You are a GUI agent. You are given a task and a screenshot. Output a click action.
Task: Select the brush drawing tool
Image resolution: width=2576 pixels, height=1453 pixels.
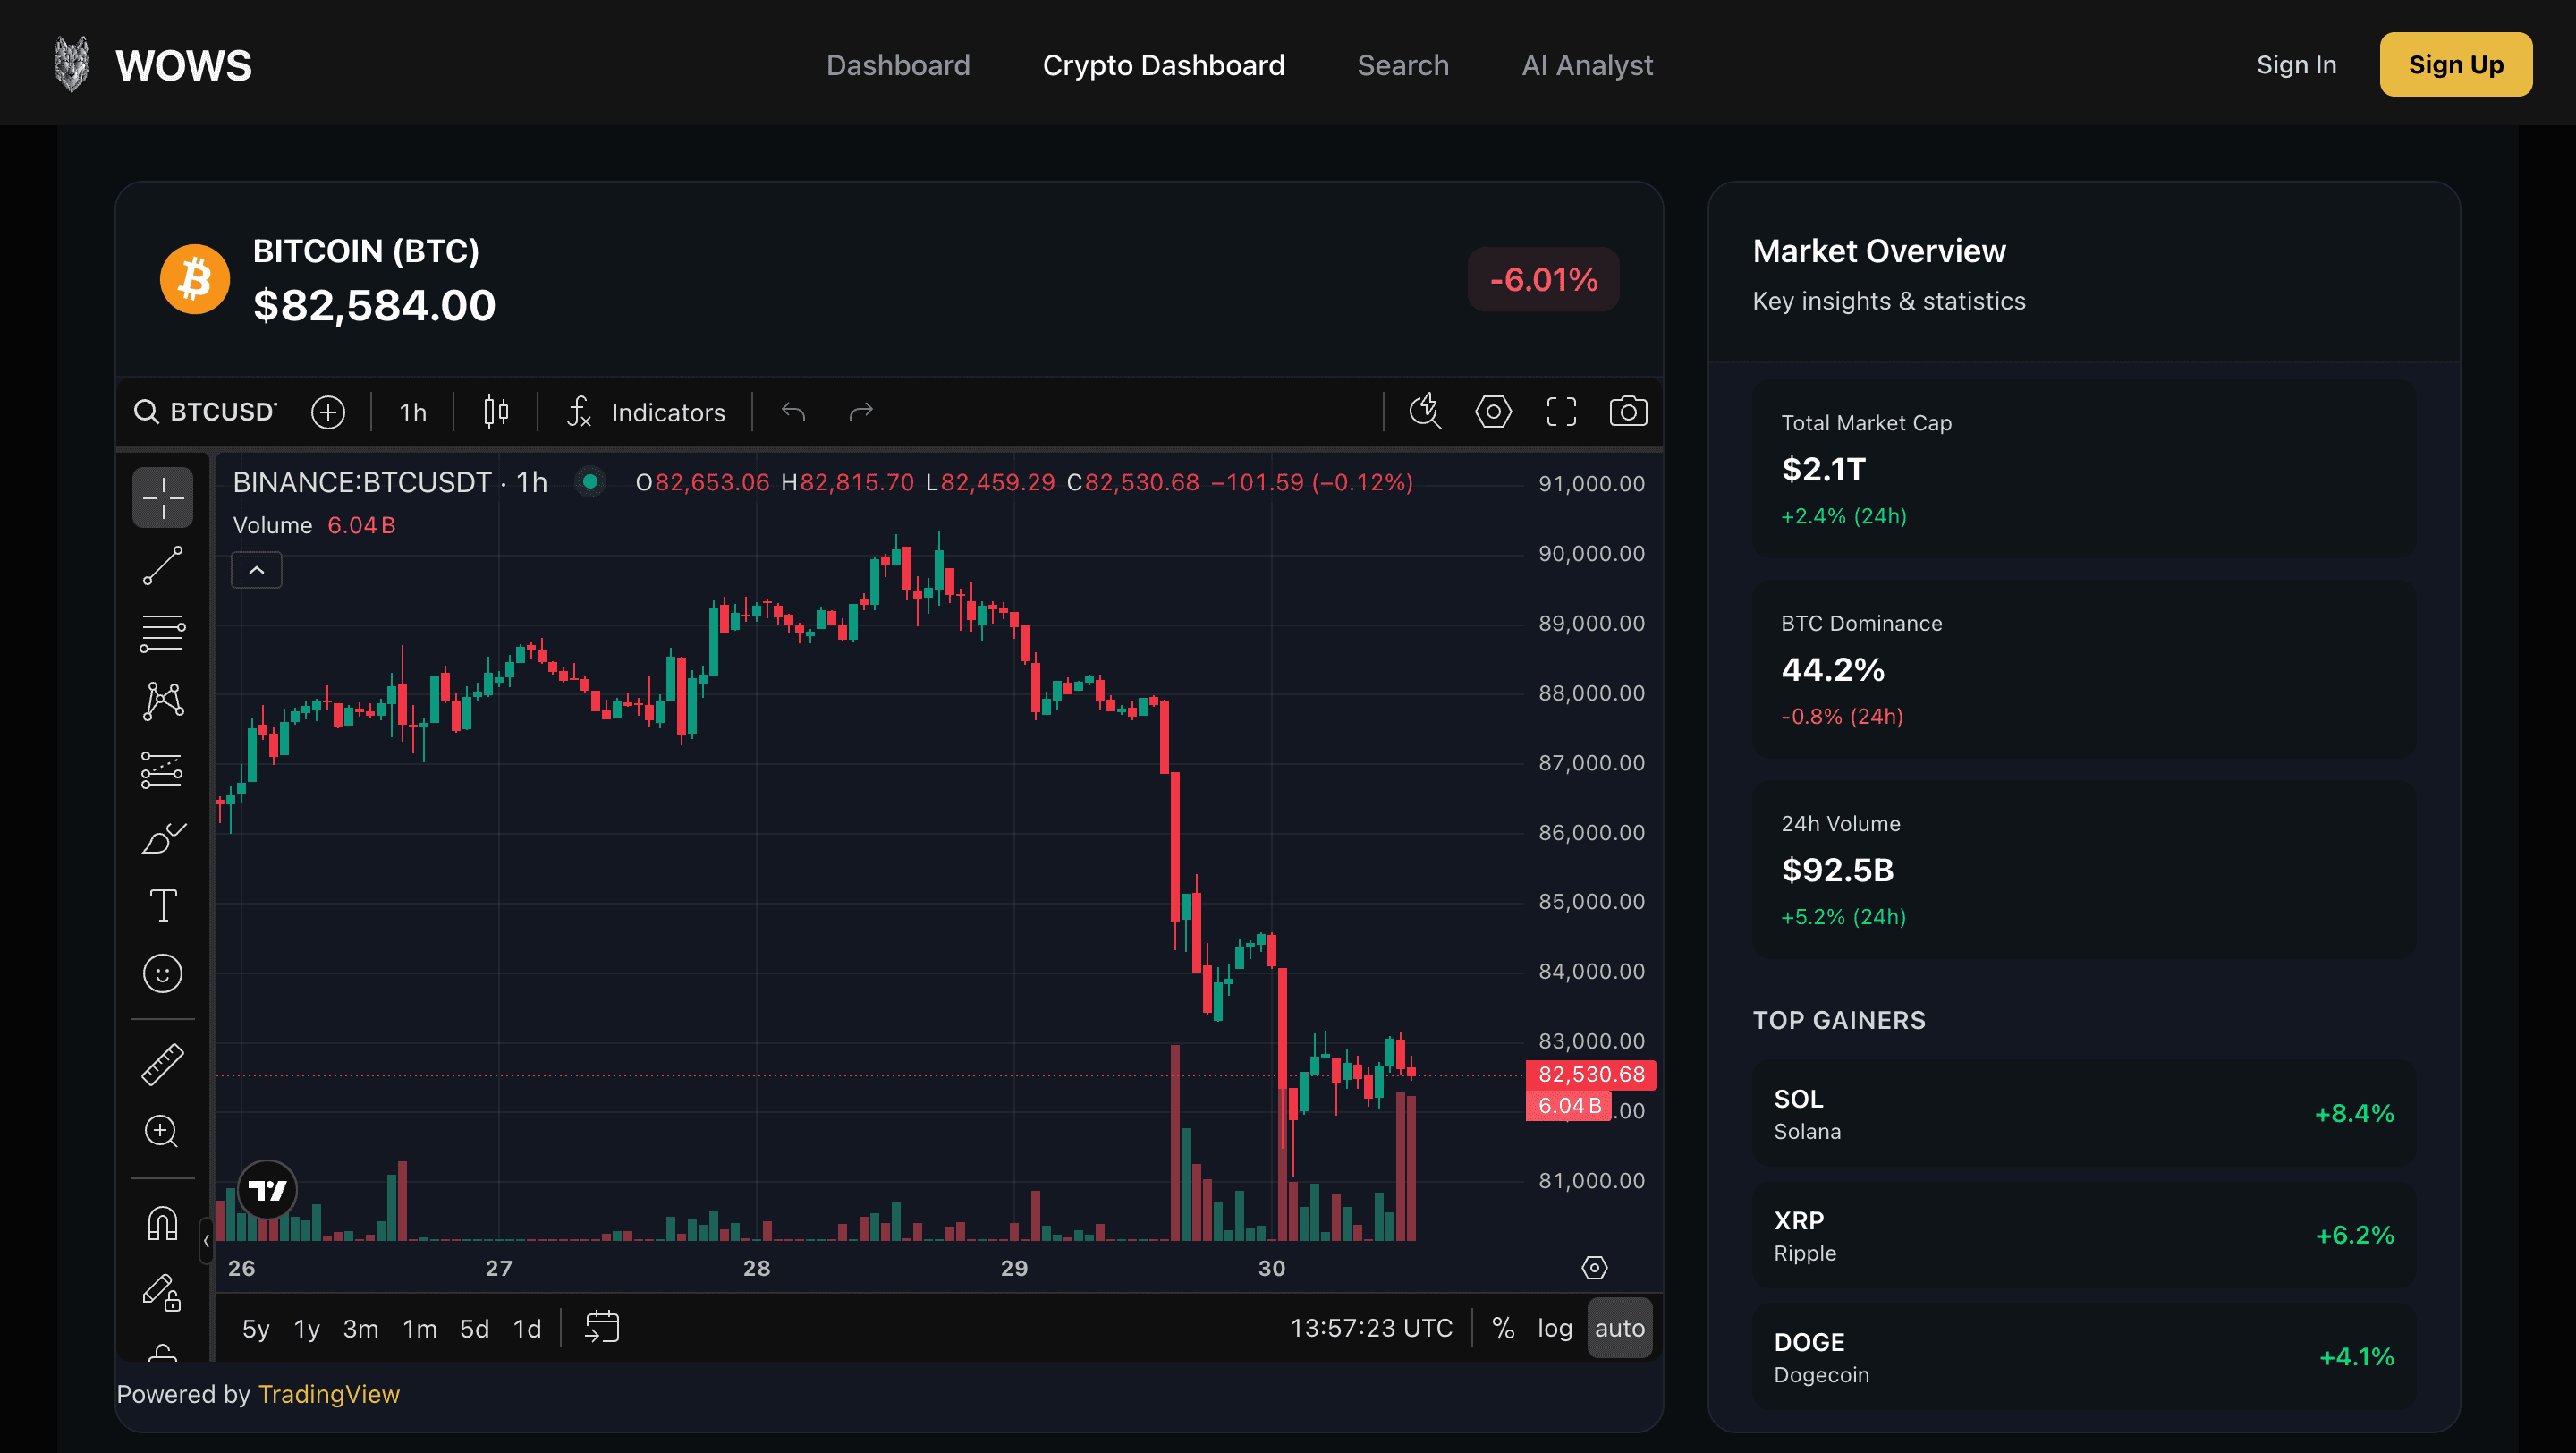point(162,838)
